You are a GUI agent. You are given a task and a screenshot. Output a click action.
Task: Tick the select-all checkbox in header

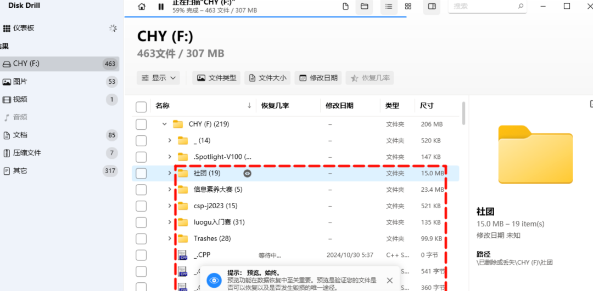click(141, 107)
